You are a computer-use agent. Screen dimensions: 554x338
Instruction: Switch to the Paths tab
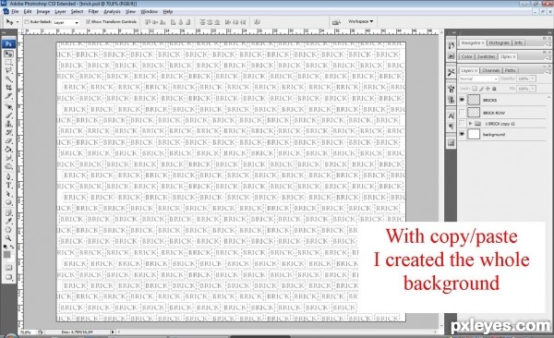click(x=510, y=70)
